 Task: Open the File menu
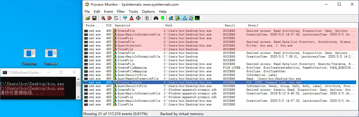tap(87, 12)
